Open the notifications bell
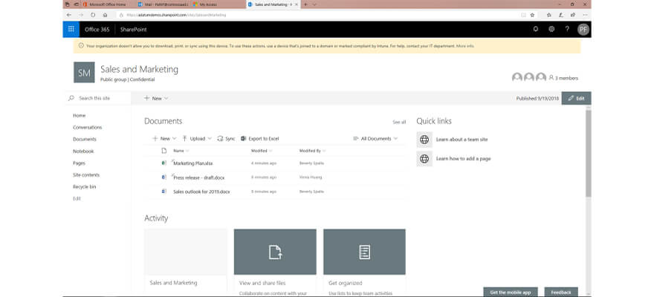The width and height of the screenshot is (654, 297). [536, 29]
